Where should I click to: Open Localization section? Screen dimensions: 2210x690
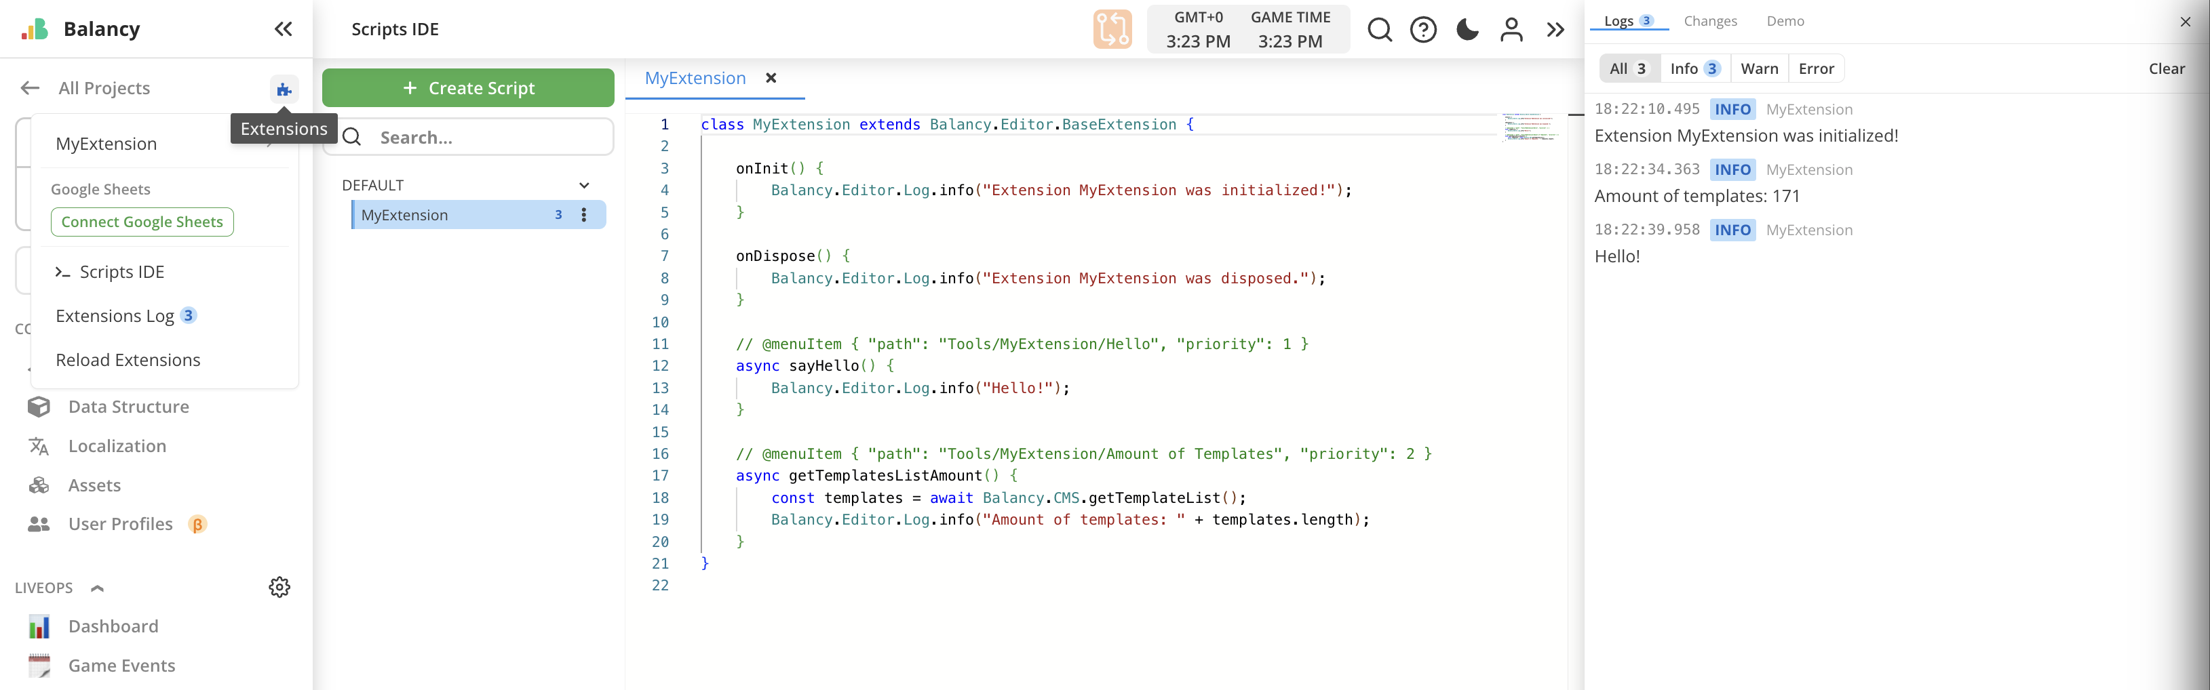point(117,446)
